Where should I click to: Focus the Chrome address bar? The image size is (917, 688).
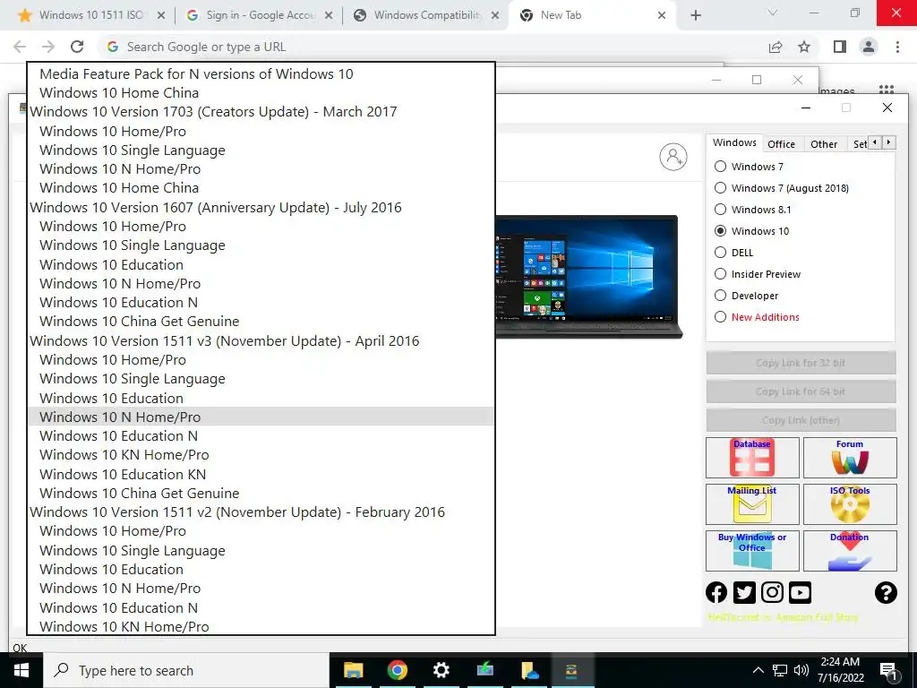[433, 47]
